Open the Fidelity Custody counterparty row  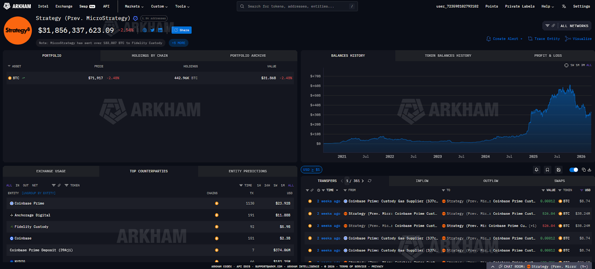tap(150, 227)
